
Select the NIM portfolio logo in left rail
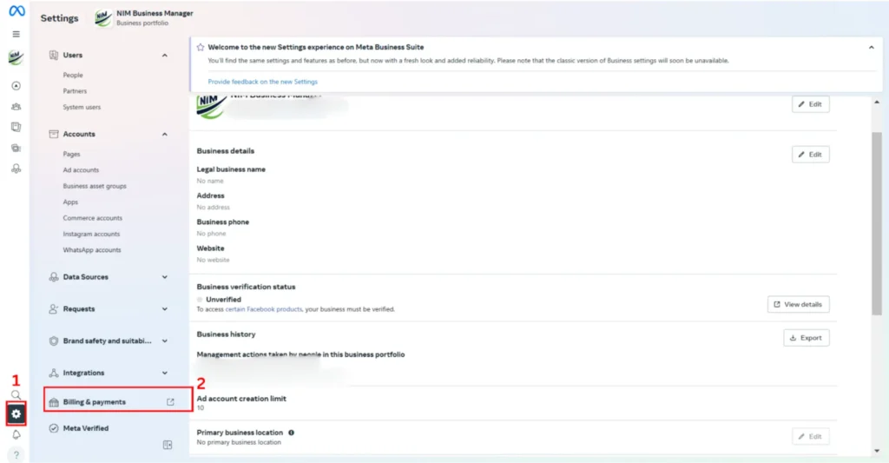click(16, 57)
